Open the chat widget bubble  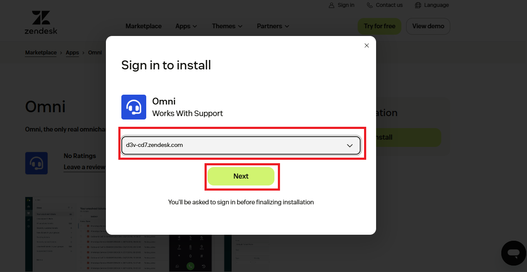click(x=513, y=253)
